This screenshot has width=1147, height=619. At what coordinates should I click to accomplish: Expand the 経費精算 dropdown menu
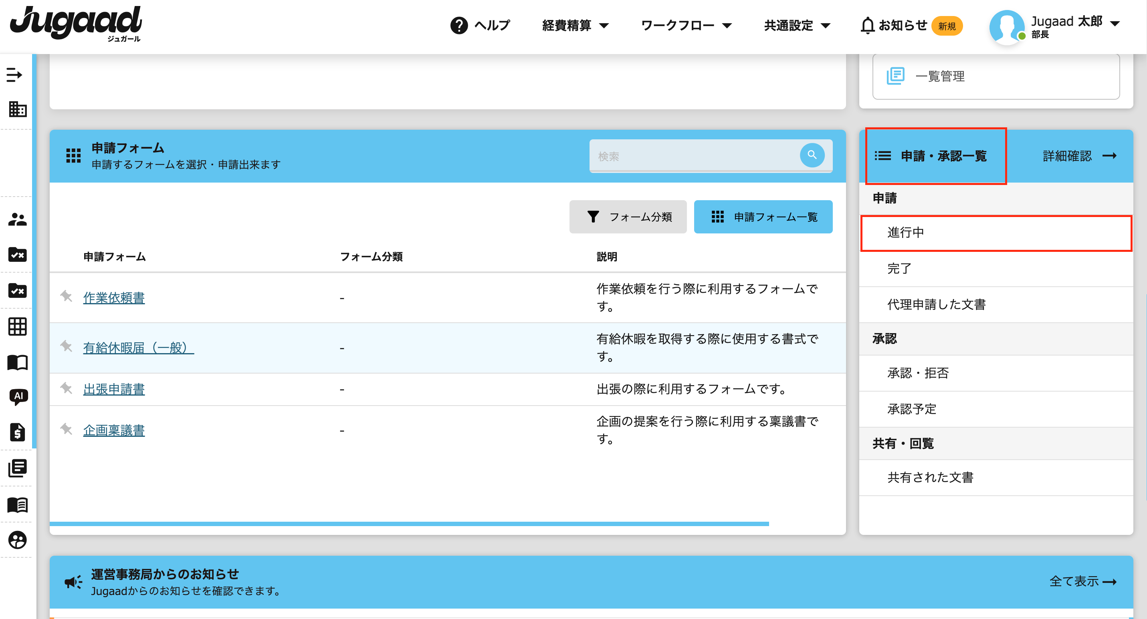(575, 25)
